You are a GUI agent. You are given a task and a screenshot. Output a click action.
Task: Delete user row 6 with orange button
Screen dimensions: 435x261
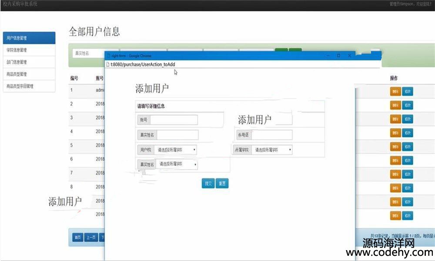click(x=395, y=161)
